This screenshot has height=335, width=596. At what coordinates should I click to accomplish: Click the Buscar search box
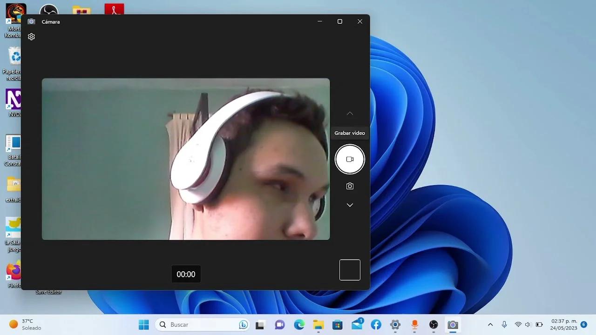click(x=196, y=324)
